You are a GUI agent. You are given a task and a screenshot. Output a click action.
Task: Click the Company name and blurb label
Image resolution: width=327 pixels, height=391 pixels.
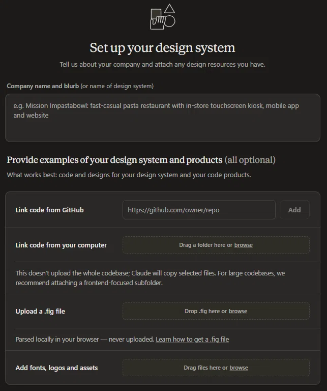click(43, 86)
